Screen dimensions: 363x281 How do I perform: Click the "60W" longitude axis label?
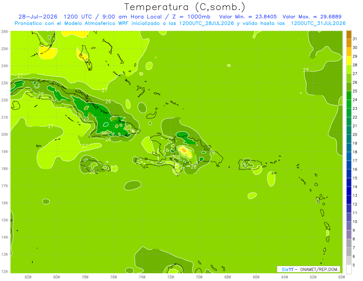tap(342, 277)
